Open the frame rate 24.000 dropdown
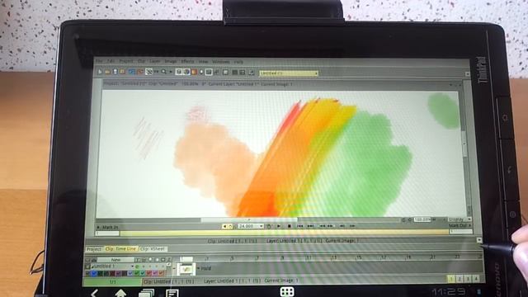This screenshot has width=528, height=297. [x=251, y=226]
